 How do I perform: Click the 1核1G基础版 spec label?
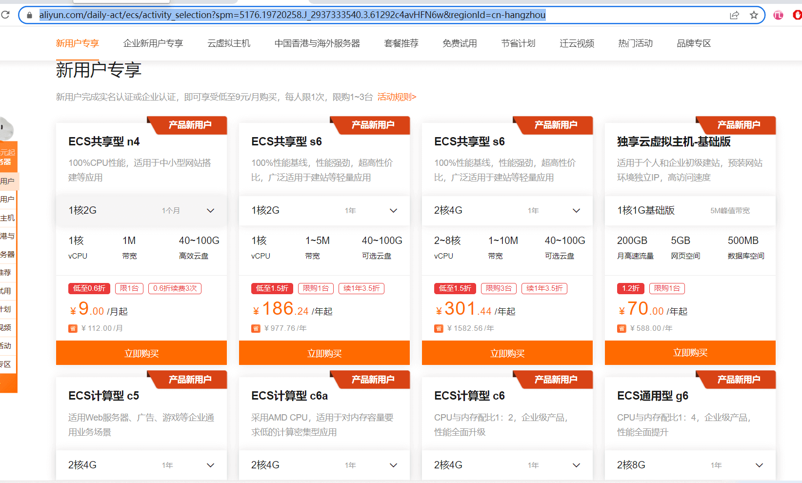coord(646,210)
